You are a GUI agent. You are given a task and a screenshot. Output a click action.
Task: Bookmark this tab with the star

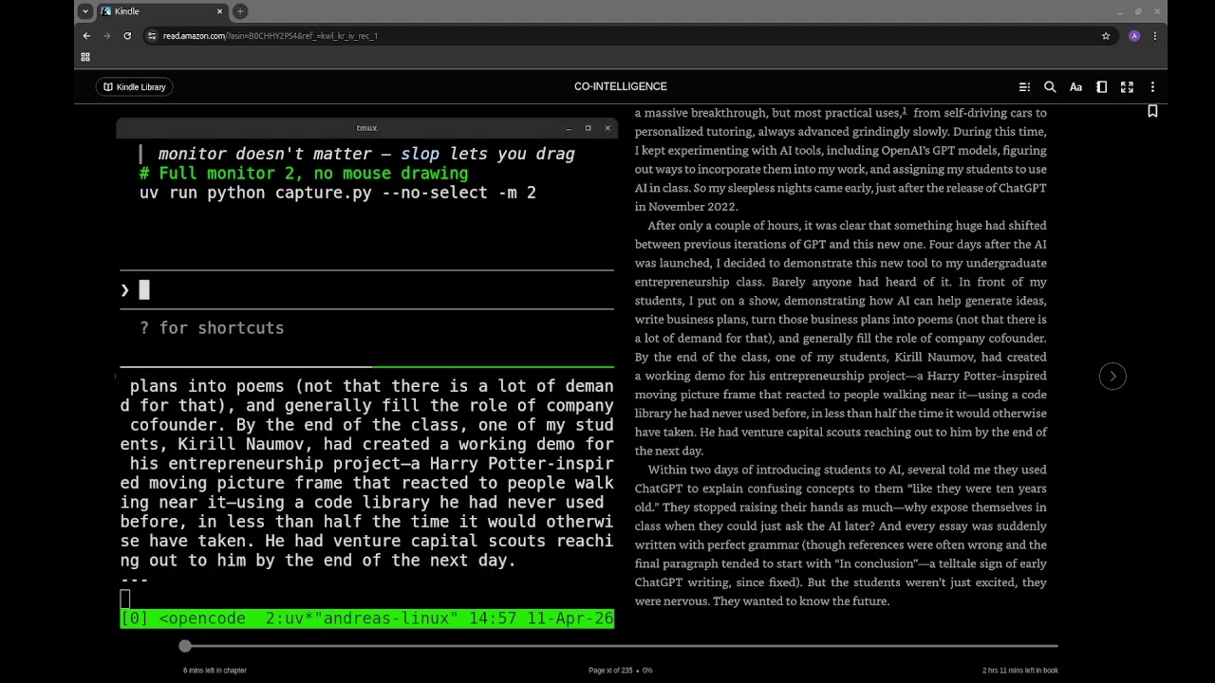click(x=1106, y=36)
